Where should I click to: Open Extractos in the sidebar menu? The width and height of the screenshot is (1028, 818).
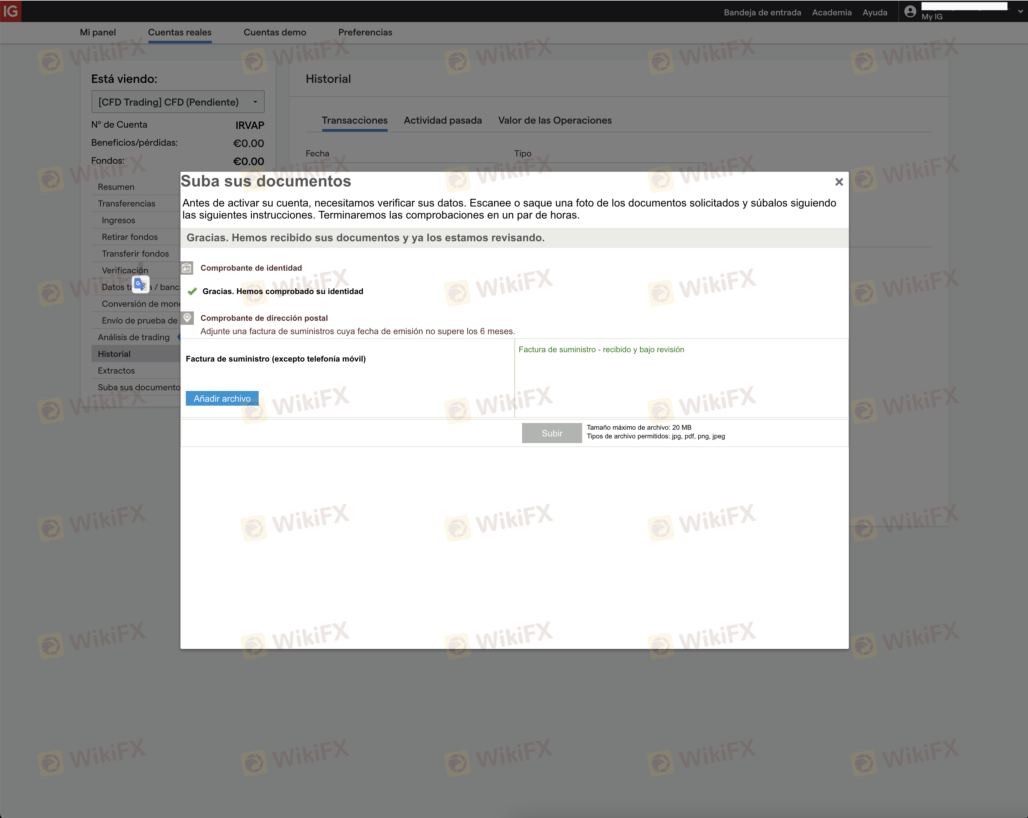coord(116,371)
